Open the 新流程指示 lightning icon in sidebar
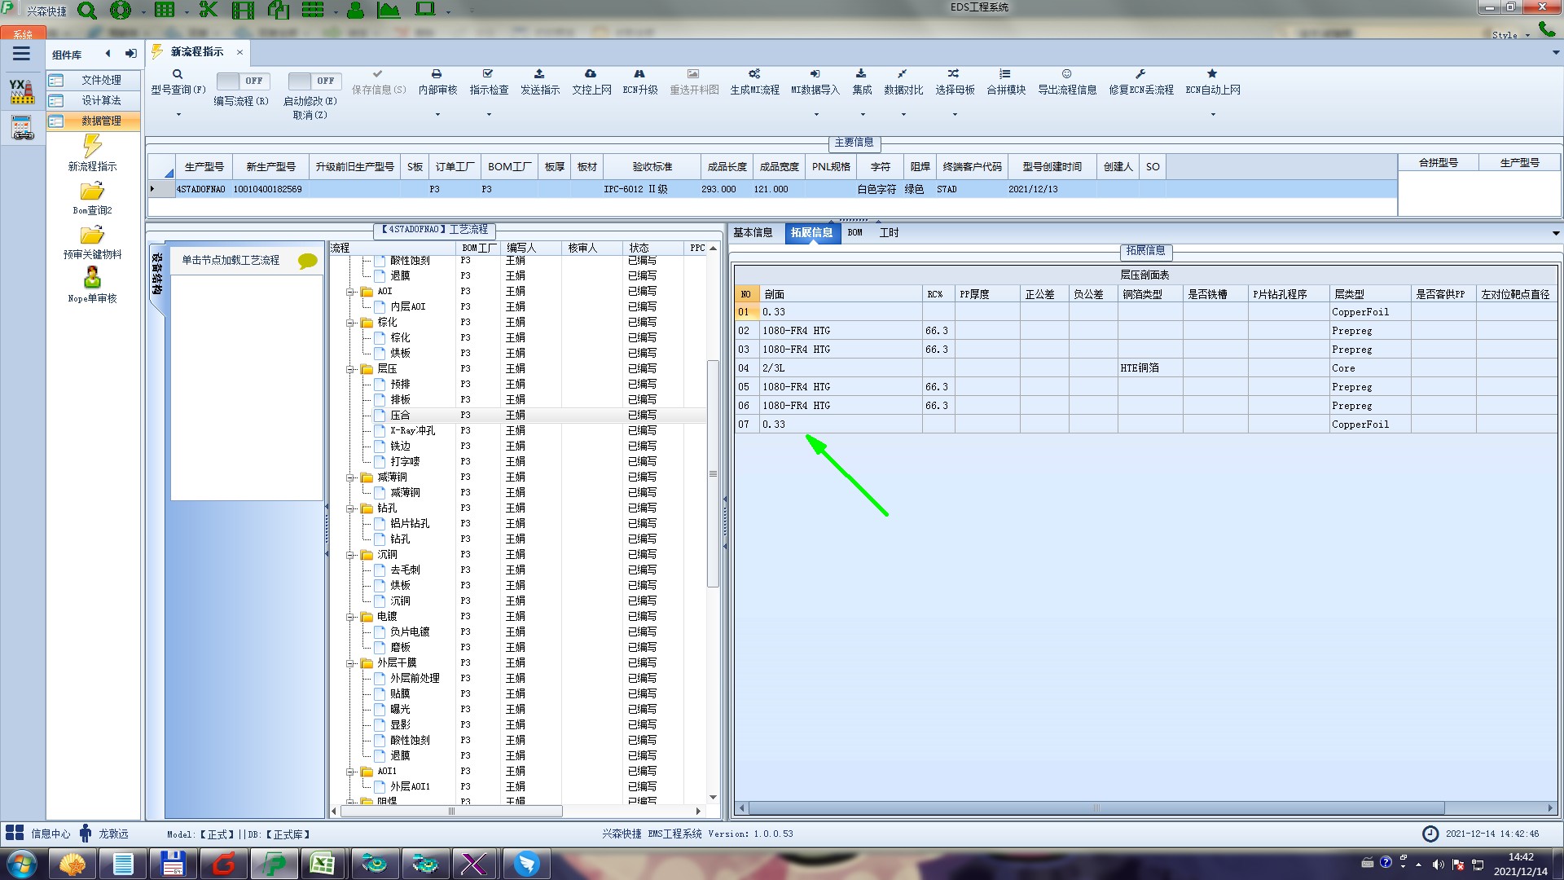The image size is (1564, 880). [92, 146]
